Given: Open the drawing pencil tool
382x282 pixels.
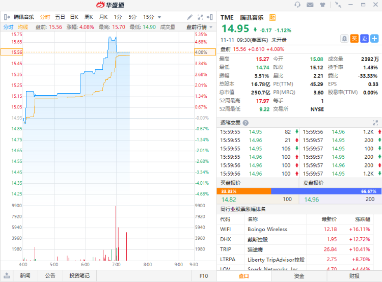Looking at the screenshot, I should click(189, 17).
